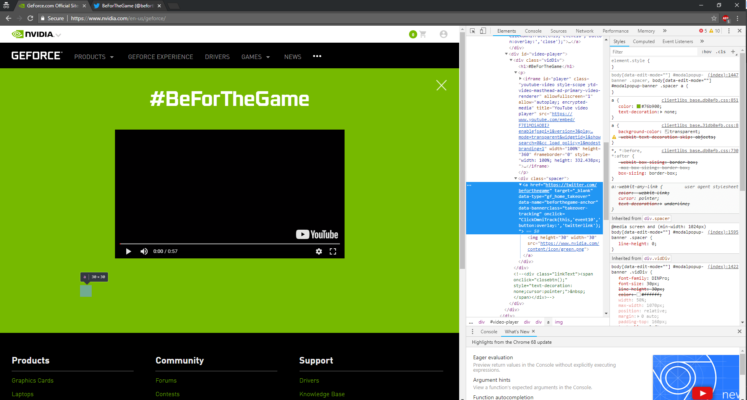This screenshot has width=747, height=400.
Task: Open NEWS in the GeForce navbar
Action: (x=293, y=57)
